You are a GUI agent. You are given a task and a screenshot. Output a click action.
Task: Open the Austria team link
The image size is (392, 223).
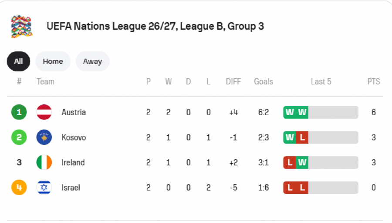pos(74,112)
